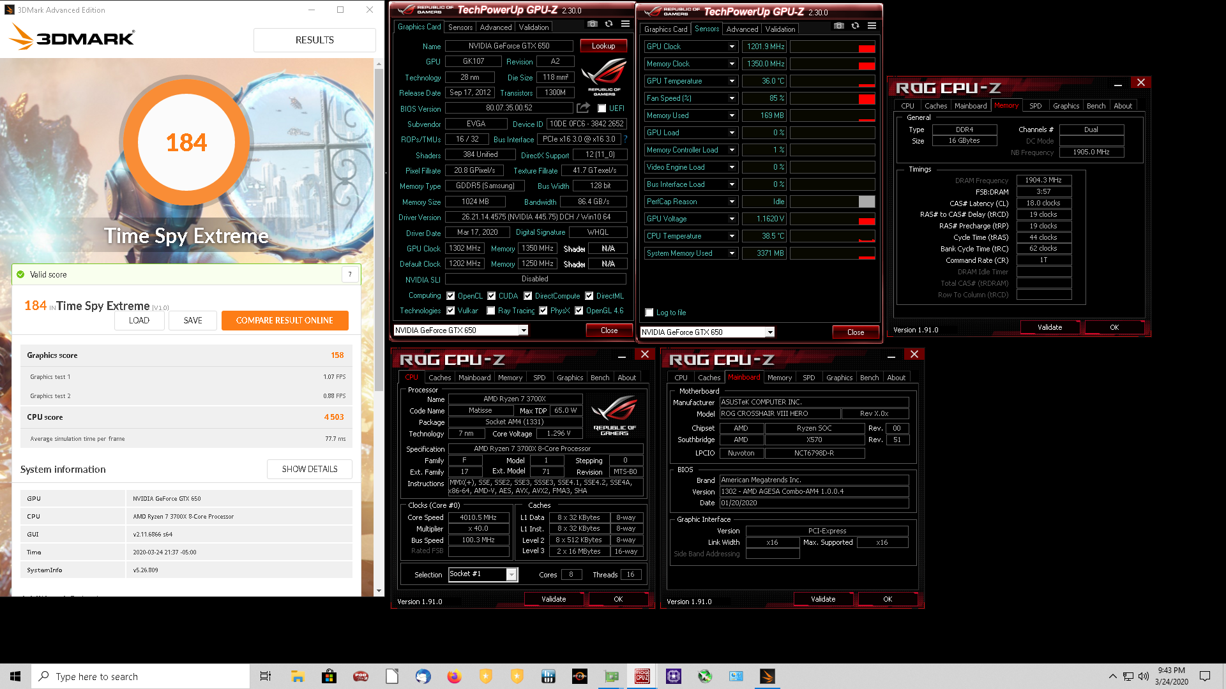Open the GPU Voltage sensor dropdown
Viewport: 1226px width, 689px height.
732,219
